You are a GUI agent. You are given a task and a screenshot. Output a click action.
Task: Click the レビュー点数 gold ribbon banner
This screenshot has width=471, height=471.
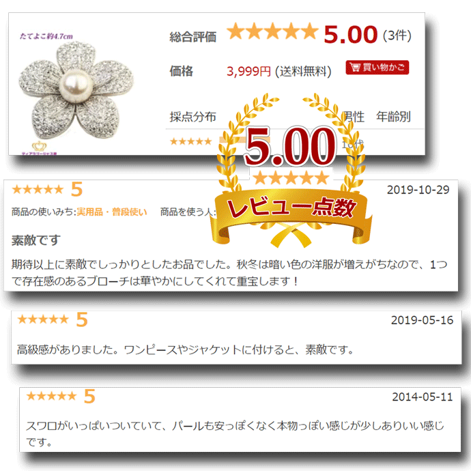[291, 217]
